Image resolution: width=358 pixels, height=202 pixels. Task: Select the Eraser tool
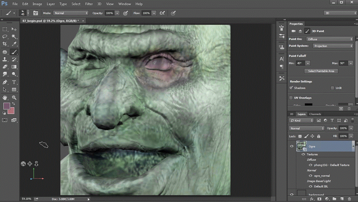(5, 67)
